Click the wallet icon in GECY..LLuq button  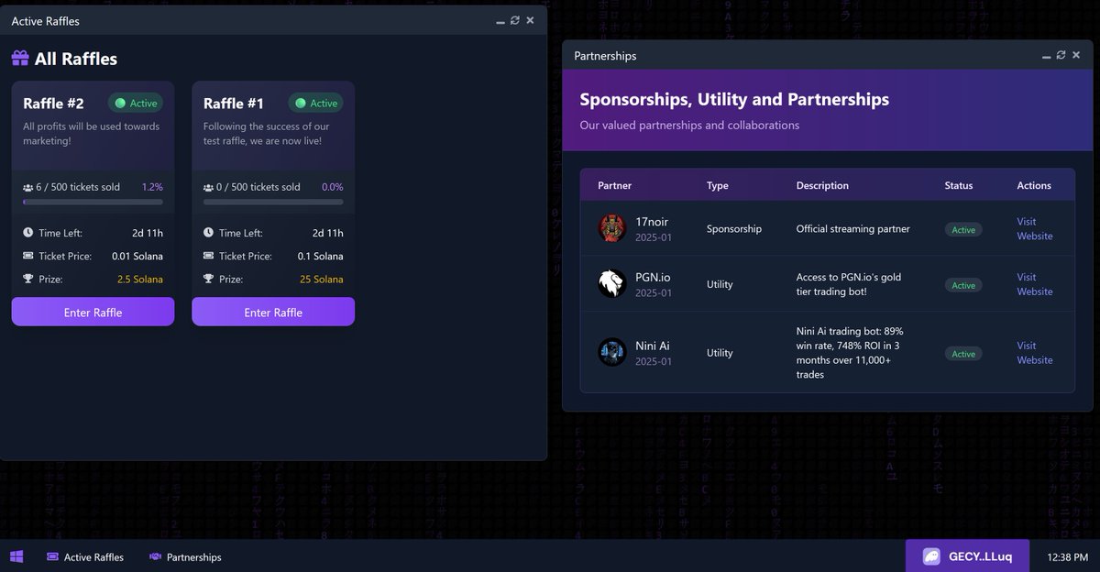[x=931, y=556]
